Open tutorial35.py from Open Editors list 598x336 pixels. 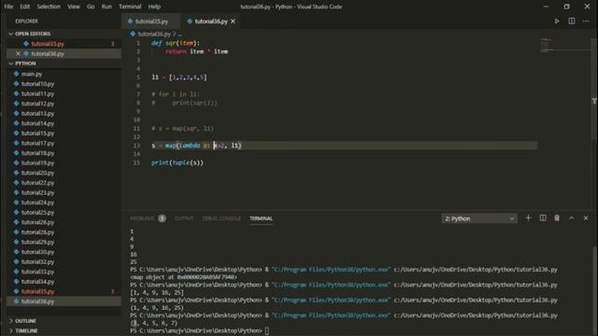(x=64, y=44)
